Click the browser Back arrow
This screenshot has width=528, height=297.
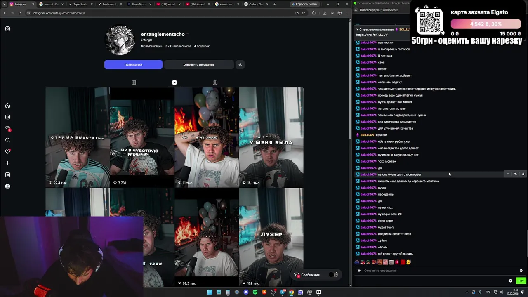(x=5, y=13)
